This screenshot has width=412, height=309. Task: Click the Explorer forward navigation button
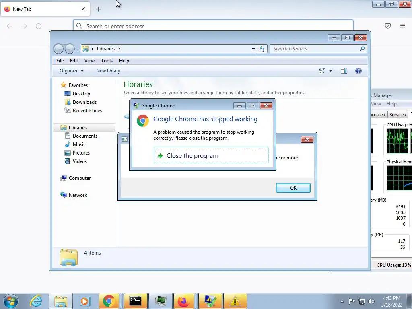coord(70,49)
